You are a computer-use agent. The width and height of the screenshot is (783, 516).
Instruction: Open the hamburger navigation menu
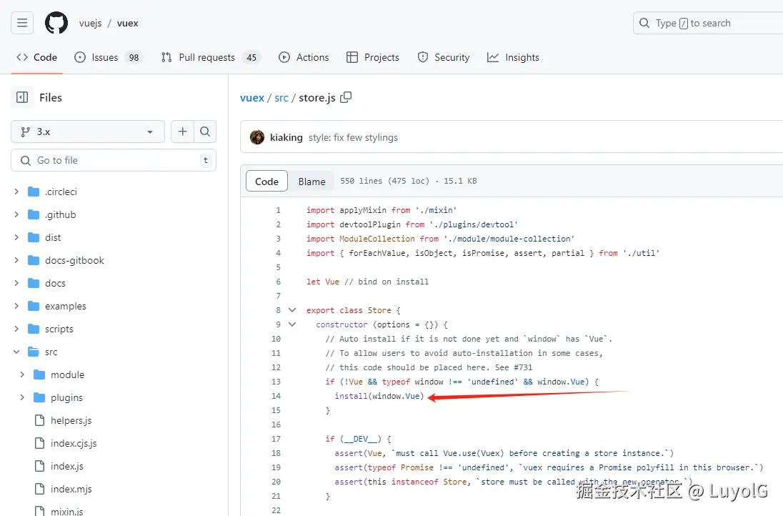coord(22,23)
